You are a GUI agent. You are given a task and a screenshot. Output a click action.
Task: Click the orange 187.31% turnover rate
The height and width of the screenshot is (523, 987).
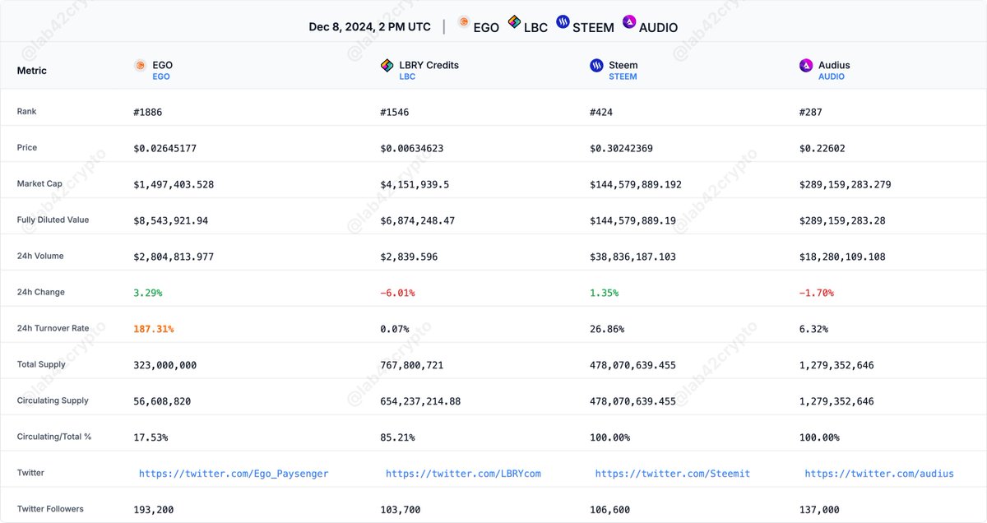tap(154, 329)
